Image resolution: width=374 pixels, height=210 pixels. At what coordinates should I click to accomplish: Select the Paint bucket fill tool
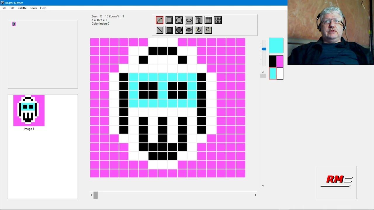coord(198,30)
